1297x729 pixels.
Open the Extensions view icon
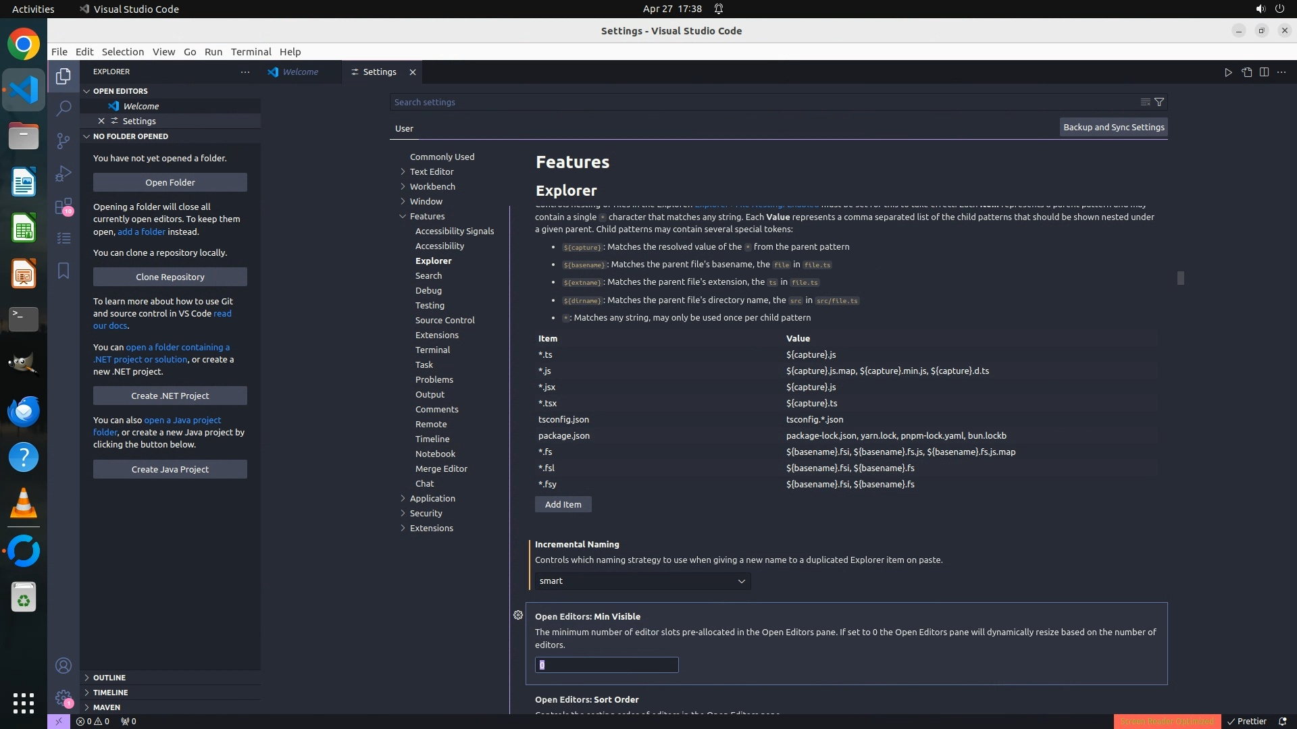click(63, 207)
